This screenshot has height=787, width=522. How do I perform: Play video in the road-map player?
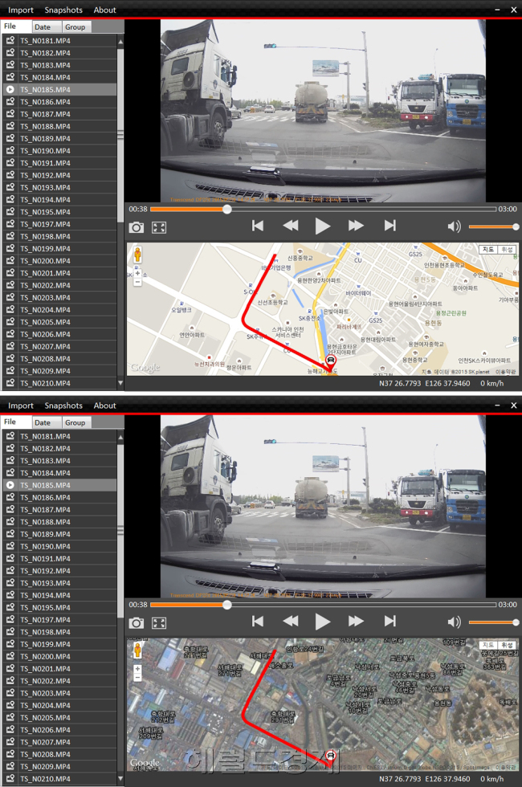tap(322, 226)
